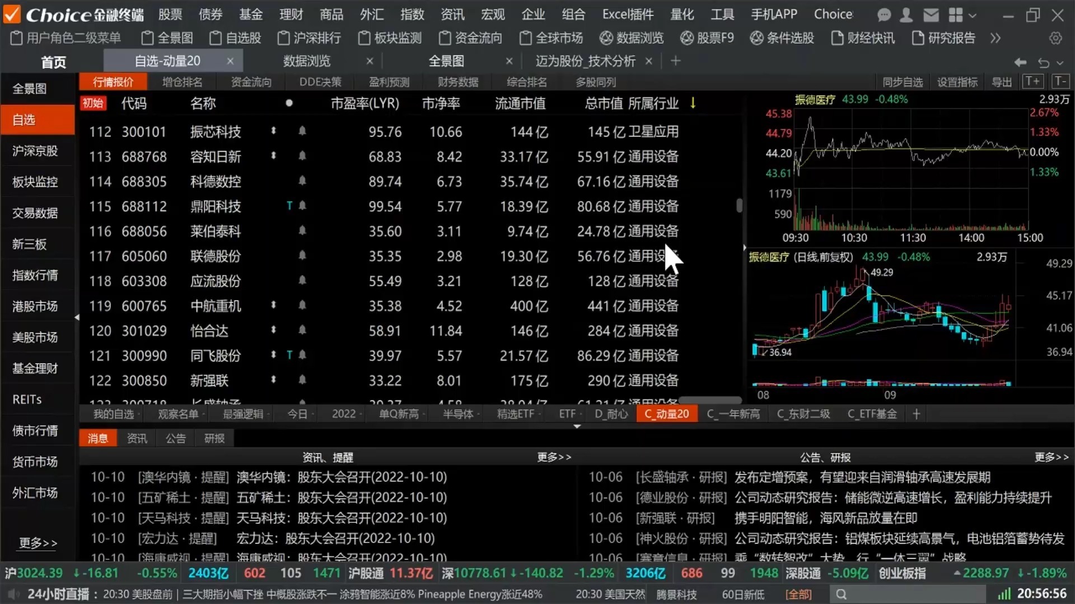Open the 数据浏览 toolbar icon

631,38
